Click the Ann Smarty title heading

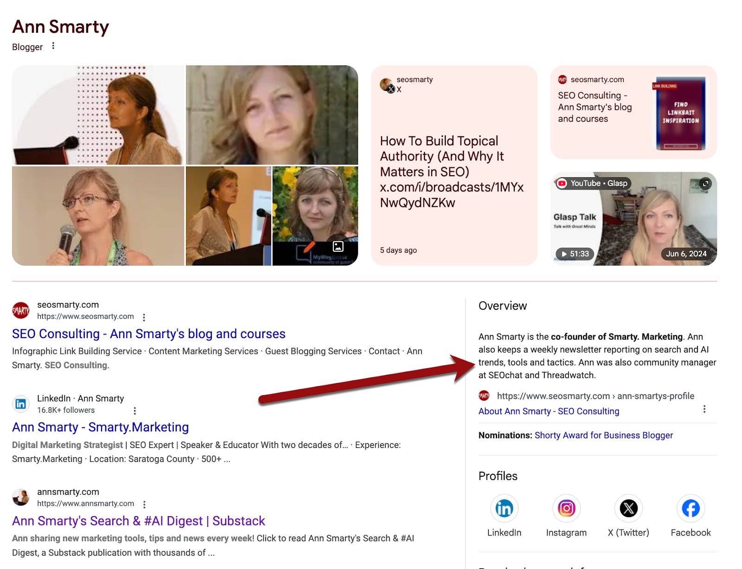pos(61,27)
